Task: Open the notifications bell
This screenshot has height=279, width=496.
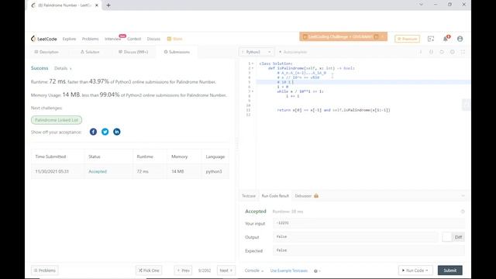Action: [x=446, y=39]
